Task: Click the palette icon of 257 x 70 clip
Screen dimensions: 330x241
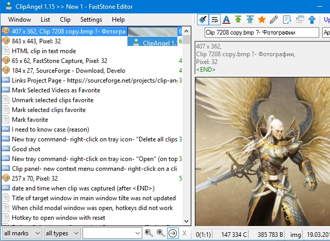Action: [x=6, y=178]
